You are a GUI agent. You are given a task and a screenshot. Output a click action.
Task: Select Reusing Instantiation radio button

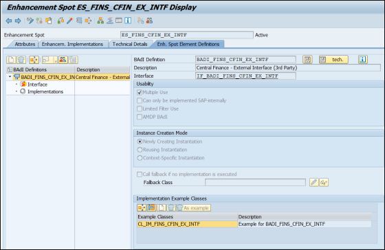tap(140, 150)
